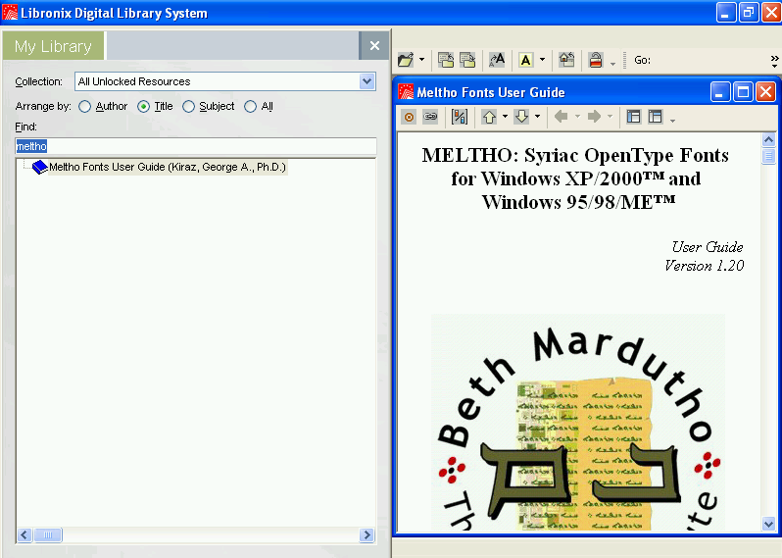Select Arrange by Title radio button
This screenshot has height=558, width=782.
pyautogui.click(x=144, y=106)
